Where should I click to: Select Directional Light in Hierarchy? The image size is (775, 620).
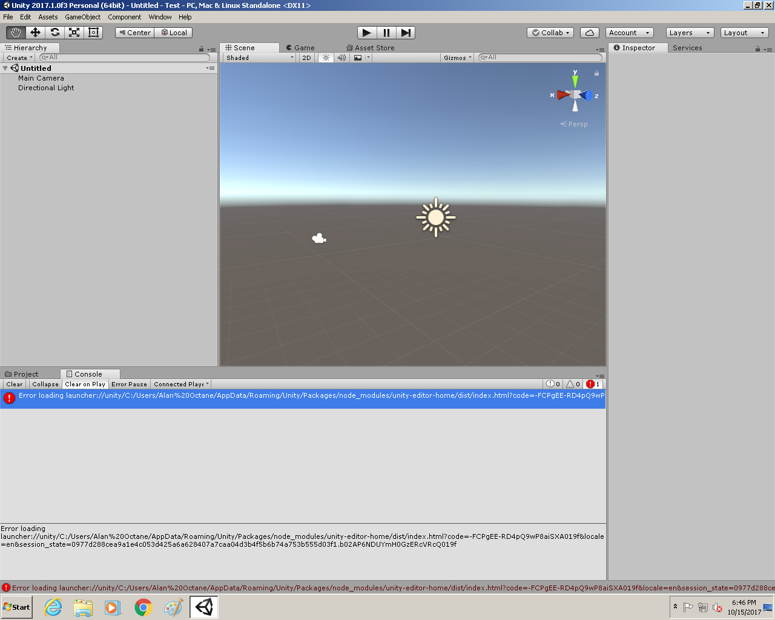(x=46, y=88)
